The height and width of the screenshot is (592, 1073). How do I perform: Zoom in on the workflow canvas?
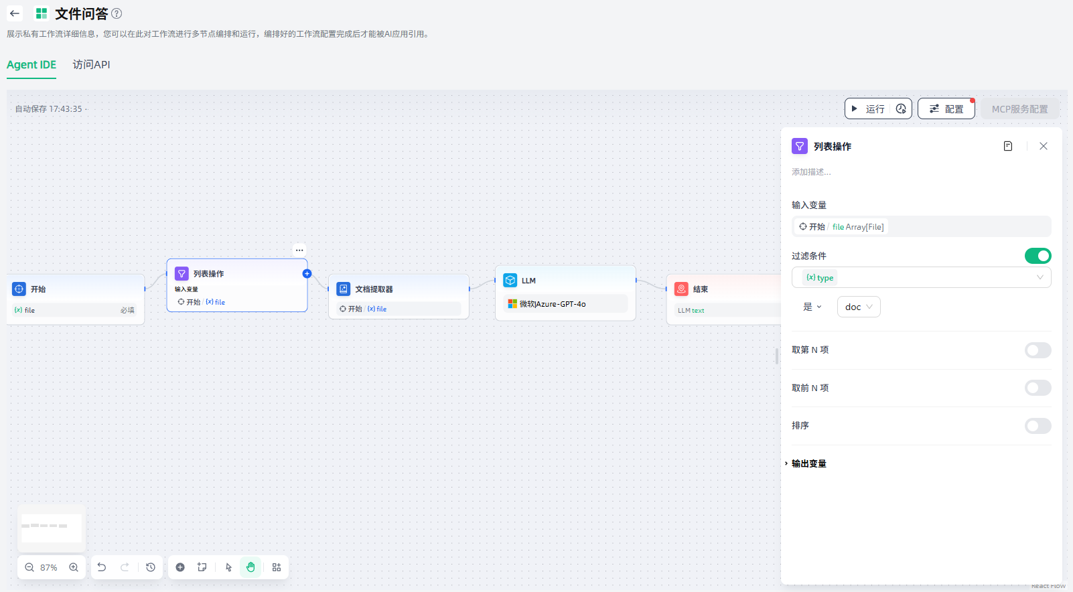74,567
